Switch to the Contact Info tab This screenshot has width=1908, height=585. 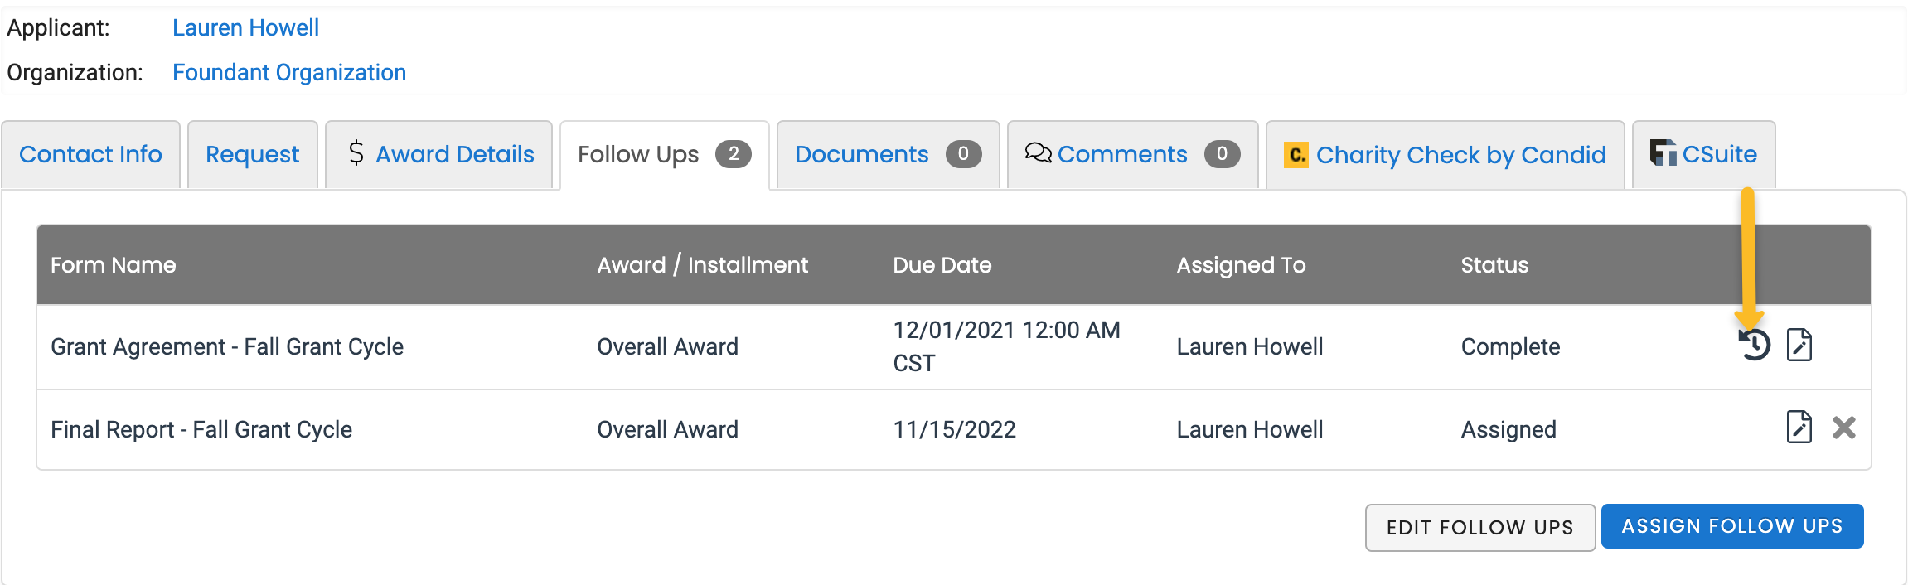coord(91,153)
